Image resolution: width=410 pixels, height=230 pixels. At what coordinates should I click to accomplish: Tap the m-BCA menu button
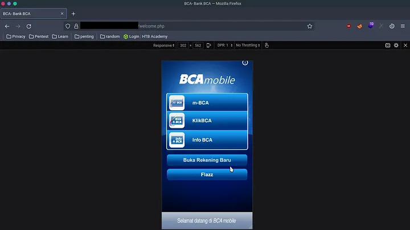(x=207, y=103)
